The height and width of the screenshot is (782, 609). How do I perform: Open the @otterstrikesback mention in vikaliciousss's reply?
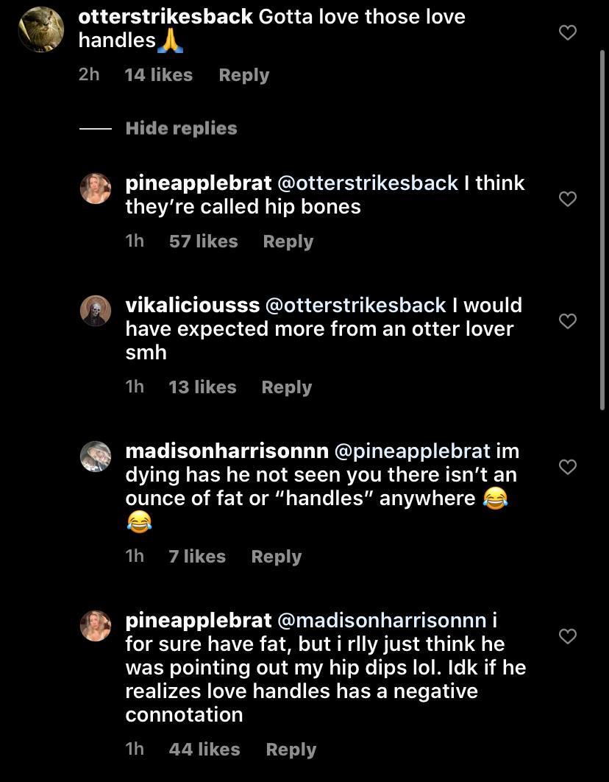coord(355,305)
